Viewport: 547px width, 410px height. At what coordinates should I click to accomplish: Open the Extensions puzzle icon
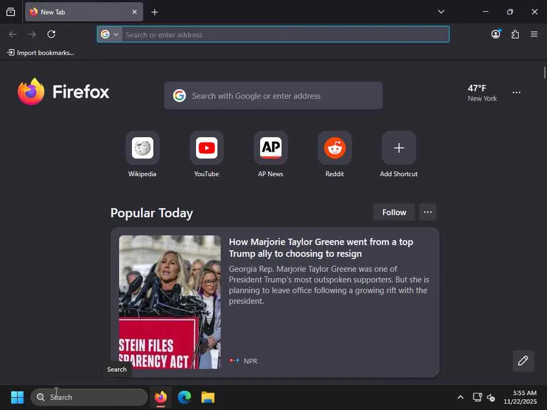[515, 34]
